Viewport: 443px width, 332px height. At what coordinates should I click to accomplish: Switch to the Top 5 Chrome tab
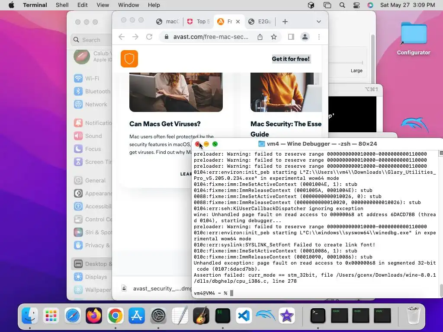click(198, 22)
